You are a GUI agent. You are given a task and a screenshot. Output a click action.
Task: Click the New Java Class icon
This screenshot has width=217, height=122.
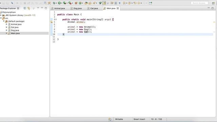coord(80,3)
